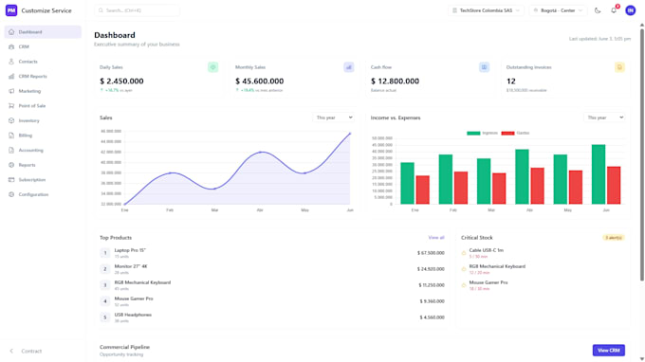Click the $ 67.500.000 amount

point(431,253)
